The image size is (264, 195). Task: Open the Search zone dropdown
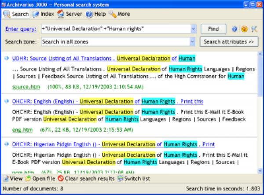[193, 42]
